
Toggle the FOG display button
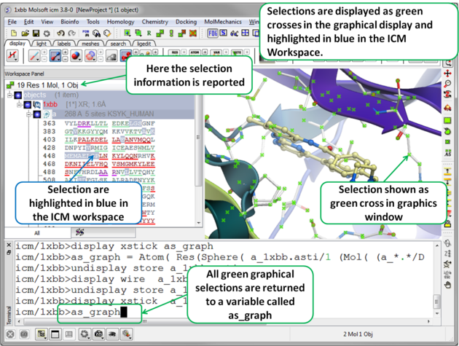tap(213, 34)
